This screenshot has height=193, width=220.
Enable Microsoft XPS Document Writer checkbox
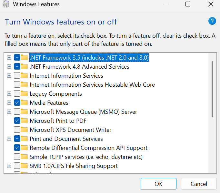[17, 130]
